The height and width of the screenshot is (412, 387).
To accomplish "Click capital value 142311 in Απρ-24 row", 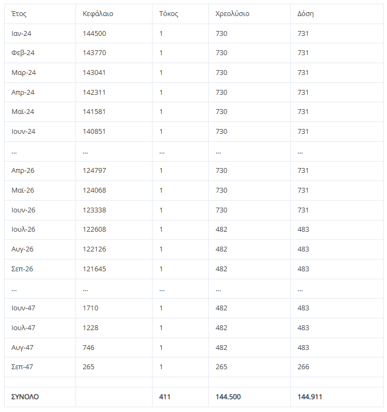I will click(94, 92).
